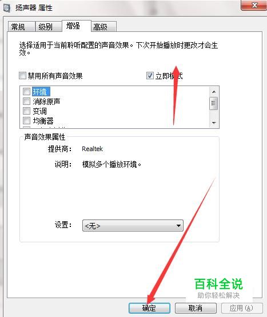Tick the 环境 effect checkbox
267x317 pixels.
pos(26,91)
